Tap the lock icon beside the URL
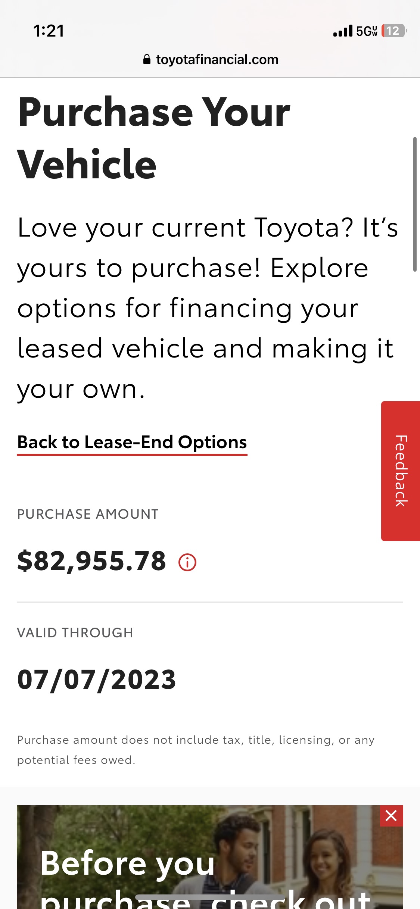 [x=147, y=60]
